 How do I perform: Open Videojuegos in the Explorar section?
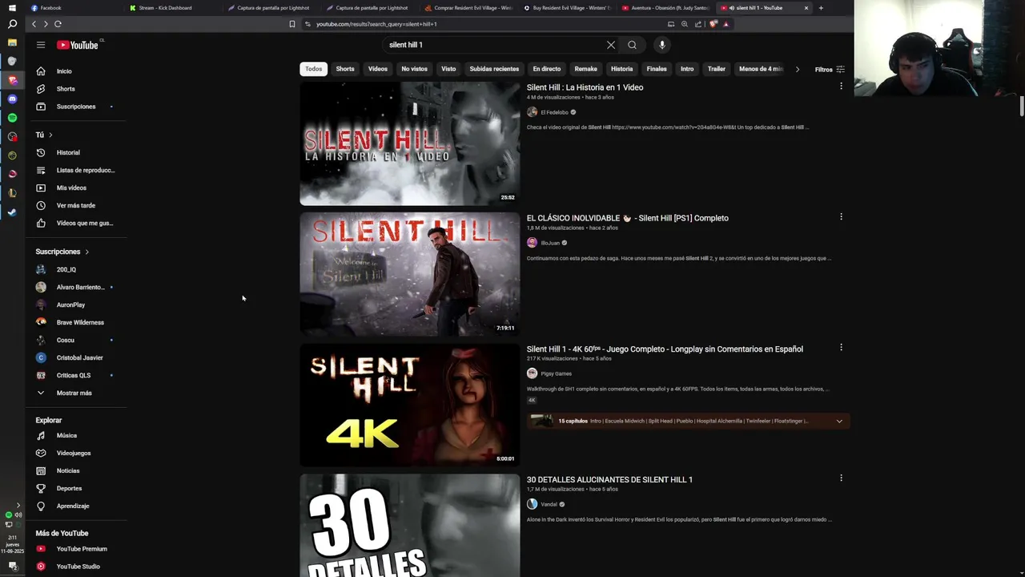[75, 453]
